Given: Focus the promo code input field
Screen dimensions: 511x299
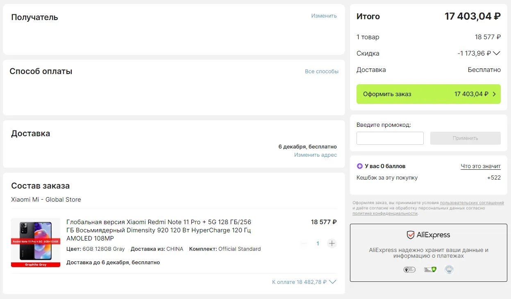Looking at the screenshot, I should [390, 138].
